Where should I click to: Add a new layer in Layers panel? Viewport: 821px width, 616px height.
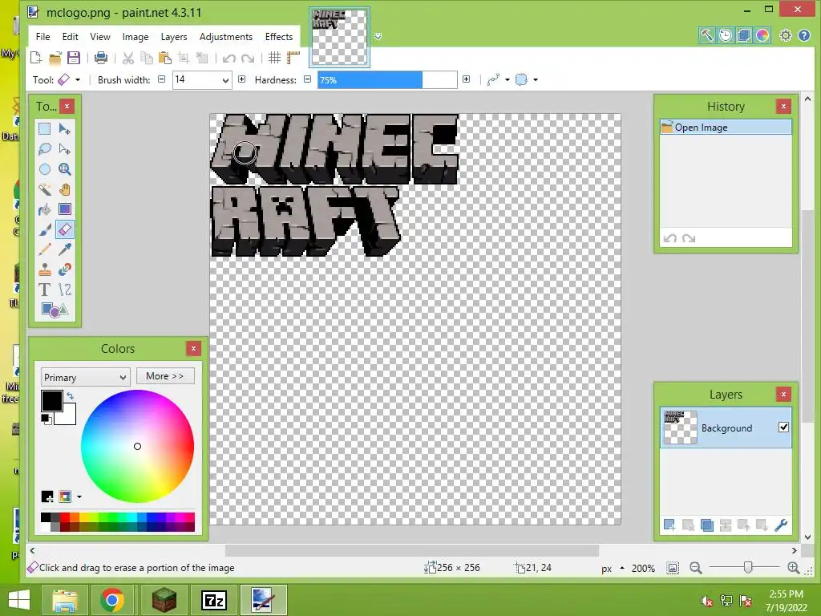669,525
